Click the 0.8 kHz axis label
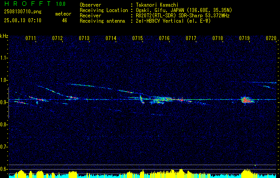The height and width of the screenshot is (178, 280). (4, 125)
